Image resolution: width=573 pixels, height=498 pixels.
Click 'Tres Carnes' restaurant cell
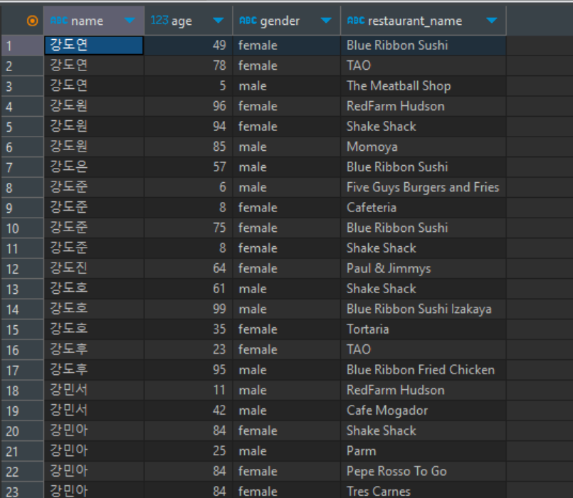[424, 490]
